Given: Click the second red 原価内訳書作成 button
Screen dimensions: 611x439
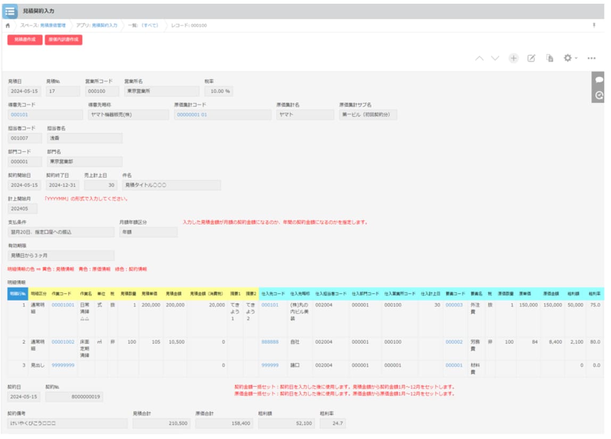Looking at the screenshot, I should tap(63, 40).
